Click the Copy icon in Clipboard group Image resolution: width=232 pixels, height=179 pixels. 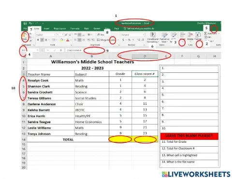(x=30, y=37)
